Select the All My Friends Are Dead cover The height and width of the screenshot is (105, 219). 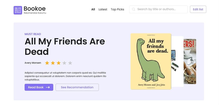tap(151, 61)
